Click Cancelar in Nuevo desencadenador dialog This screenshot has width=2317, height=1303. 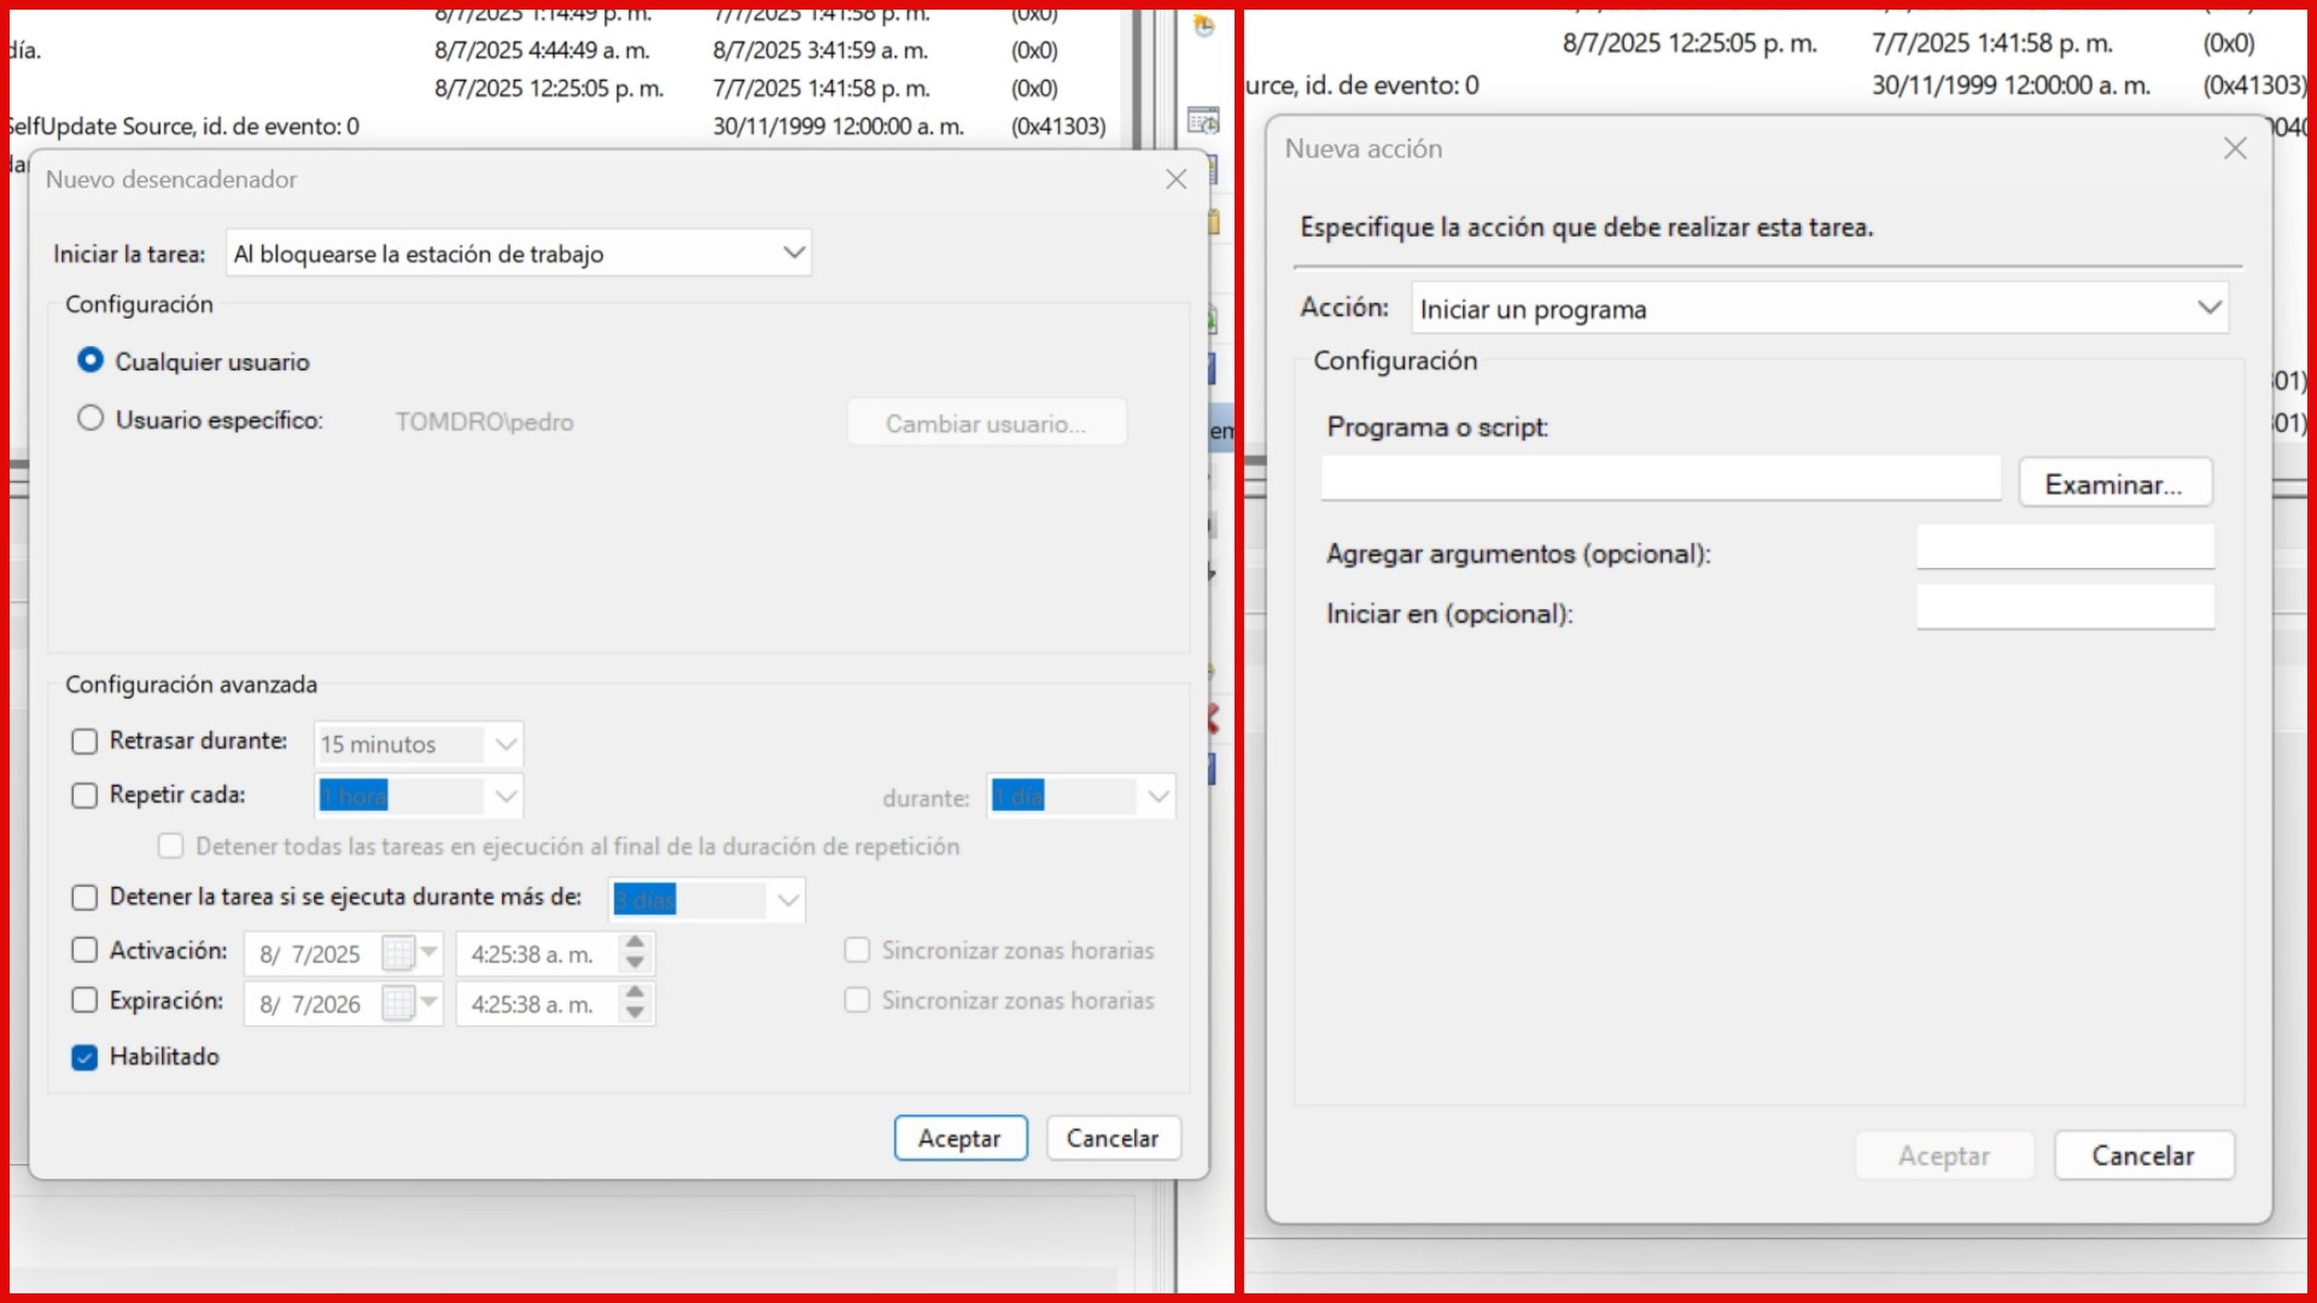click(x=1113, y=1138)
